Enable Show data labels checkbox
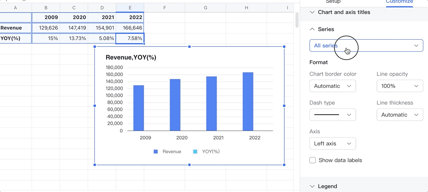The width and height of the screenshot is (428, 192). coord(313,160)
